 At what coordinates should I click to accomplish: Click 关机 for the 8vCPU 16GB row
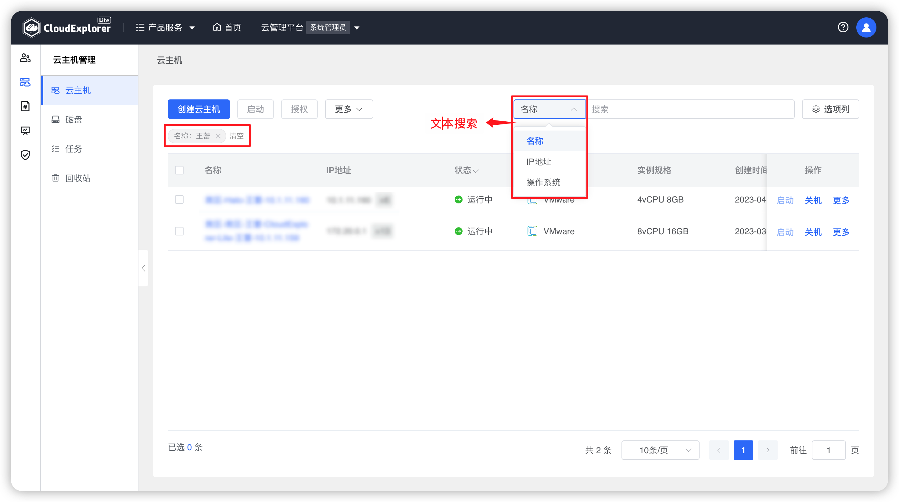pos(813,232)
